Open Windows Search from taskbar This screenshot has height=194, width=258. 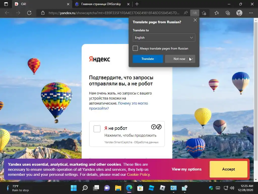pyautogui.click(x=85, y=188)
